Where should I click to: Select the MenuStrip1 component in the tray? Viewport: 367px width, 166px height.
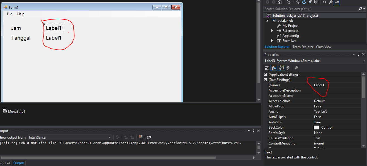coord(14,111)
